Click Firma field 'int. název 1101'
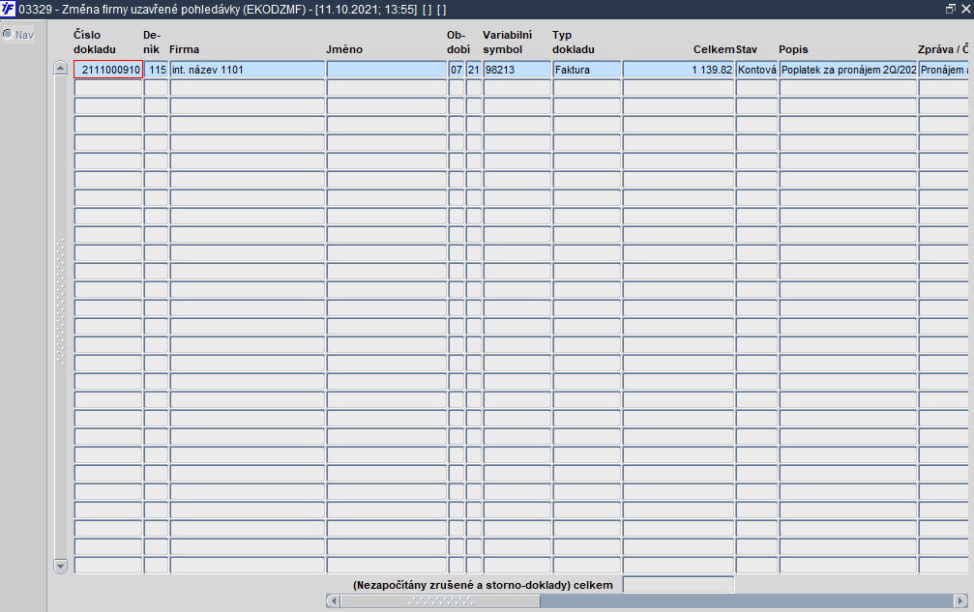The image size is (974, 612). (x=248, y=70)
